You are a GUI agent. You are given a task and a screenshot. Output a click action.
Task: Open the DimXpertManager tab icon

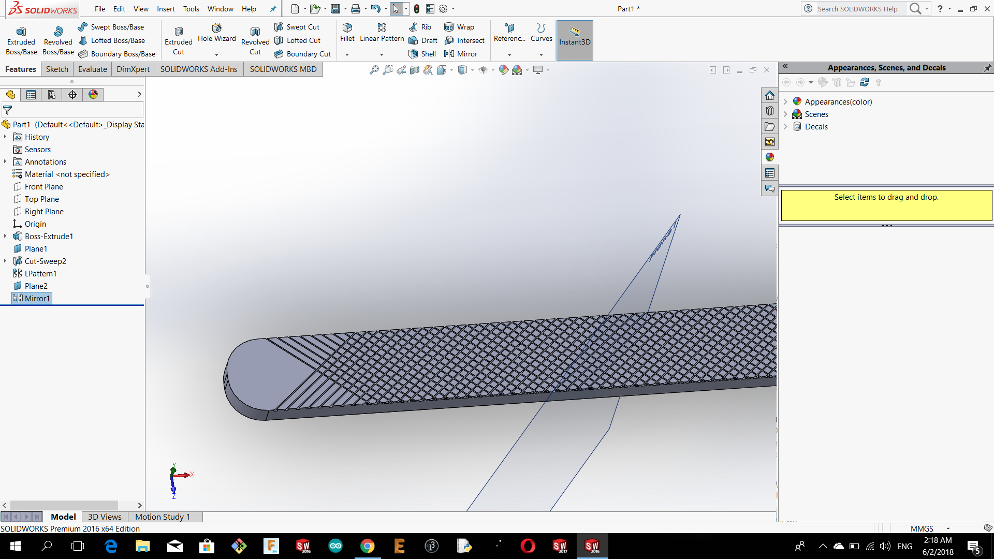point(72,95)
